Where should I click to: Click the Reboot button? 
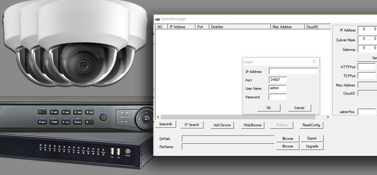coord(282,125)
